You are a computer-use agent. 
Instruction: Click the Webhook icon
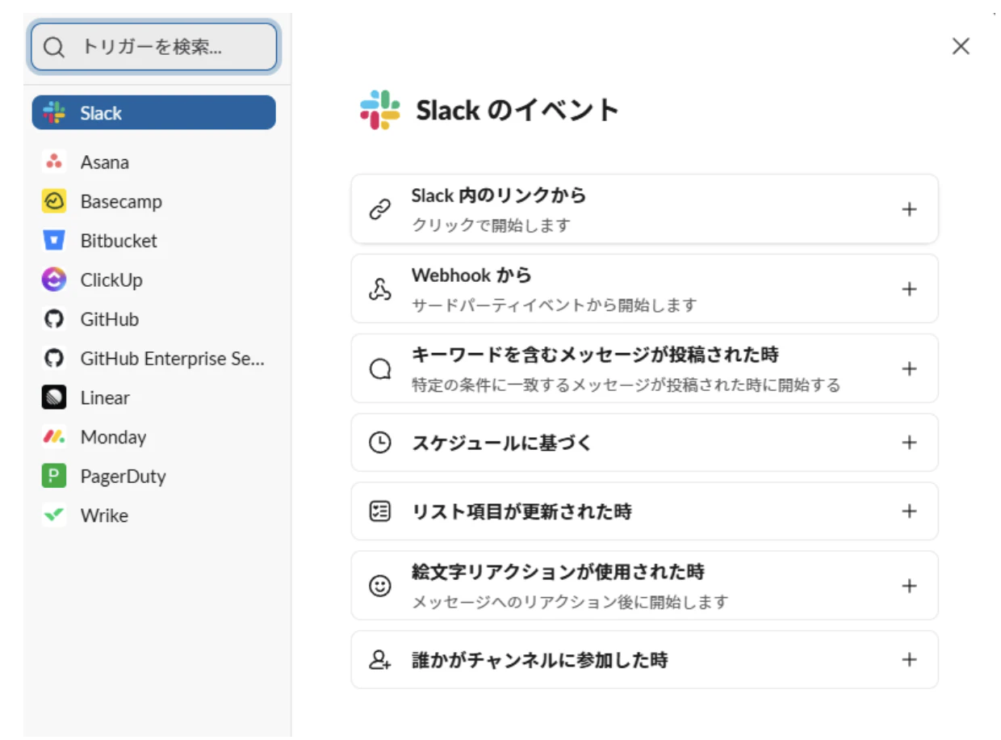click(x=379, y=289)
